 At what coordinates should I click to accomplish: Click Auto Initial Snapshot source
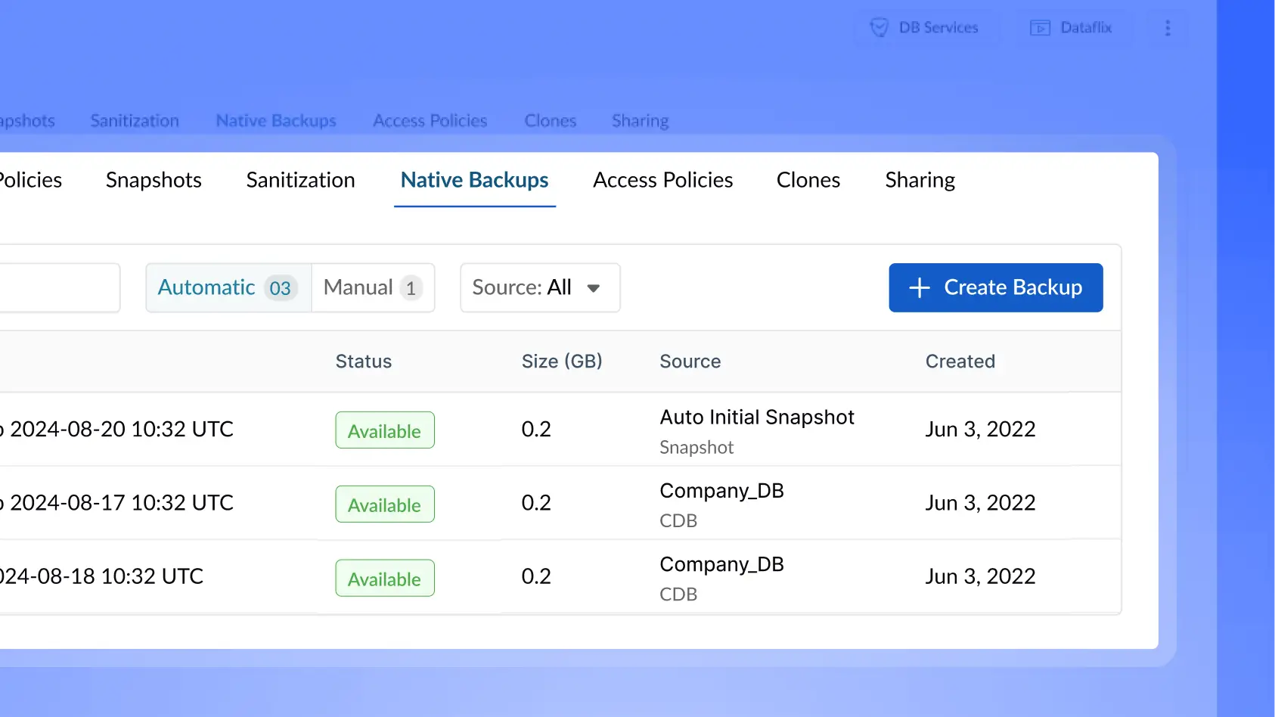tap(756, 417)
